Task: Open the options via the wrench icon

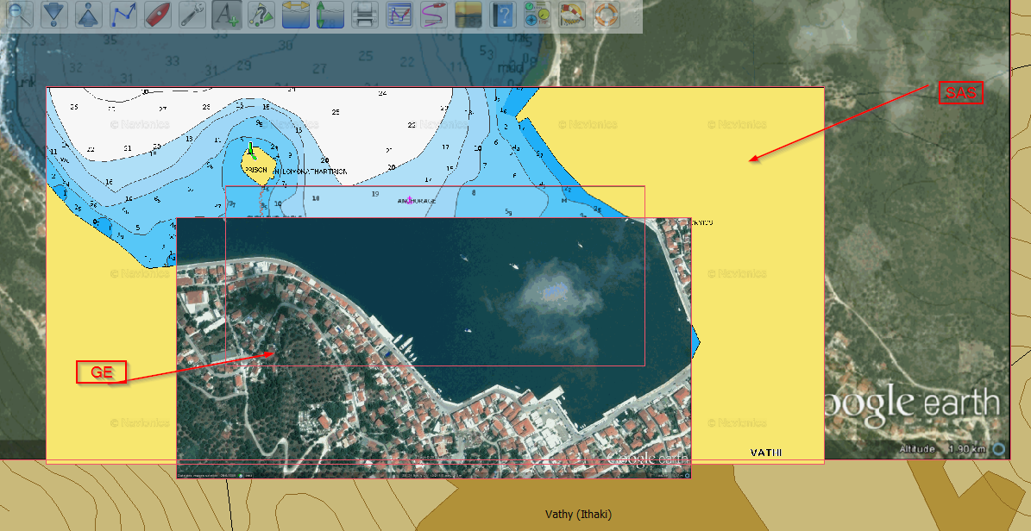Action: pyautogui.click(x=192, y=15)
